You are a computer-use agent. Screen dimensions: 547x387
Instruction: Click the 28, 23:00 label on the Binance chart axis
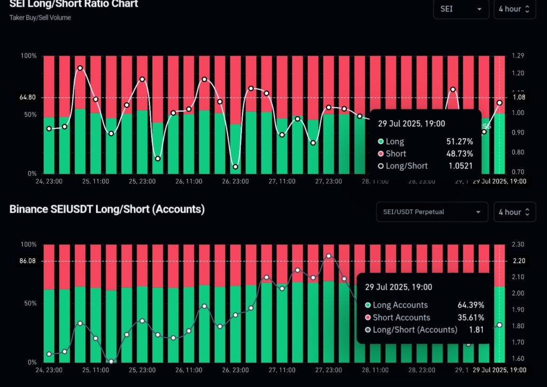pyautogui.click(x=422, y=370)
